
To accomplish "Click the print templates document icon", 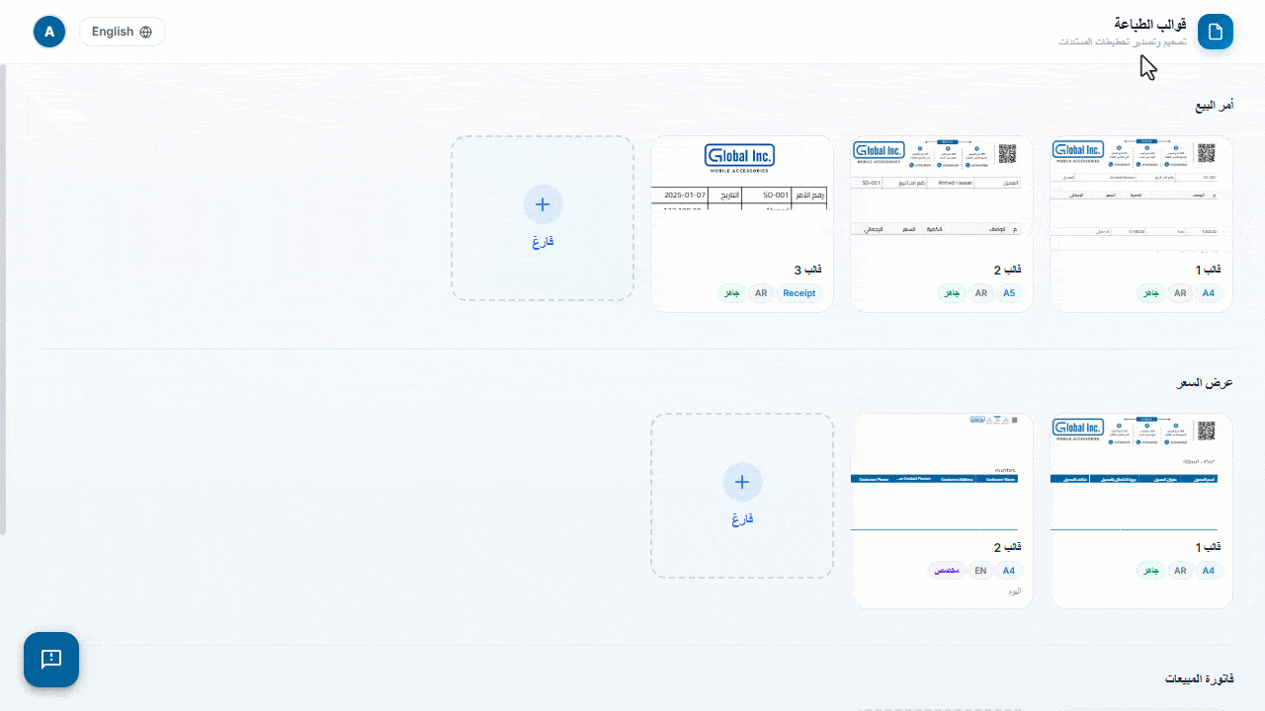I will 1216,32.
